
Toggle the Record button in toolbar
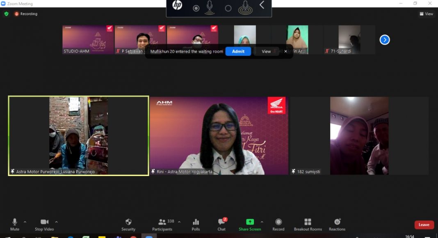point(278,222)
